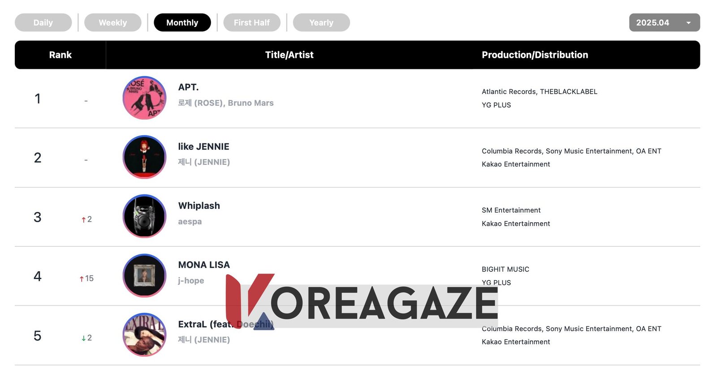This screenshot has height=370, width=717.
Task: Click the APT. album cover thumbnail
Action: (144, 98)
